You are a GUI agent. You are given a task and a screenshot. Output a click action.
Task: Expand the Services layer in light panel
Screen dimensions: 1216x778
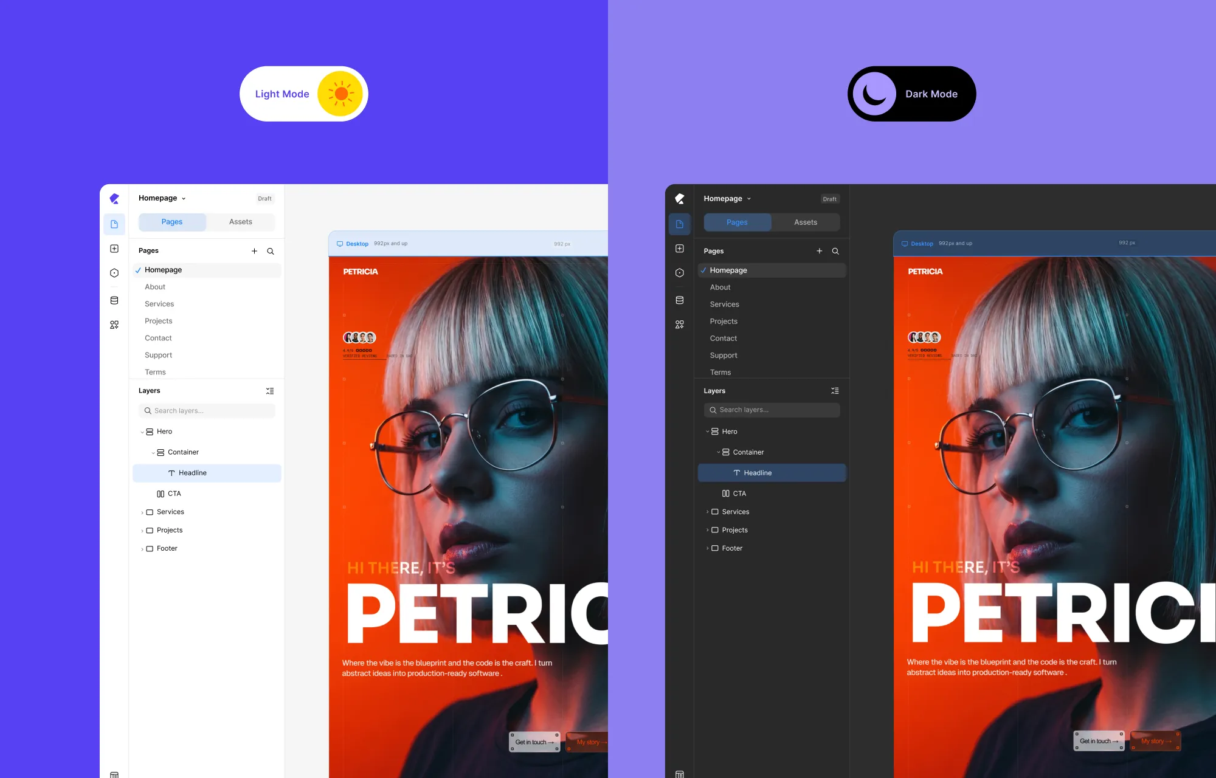pyautogui.click(x=142, y=512)
